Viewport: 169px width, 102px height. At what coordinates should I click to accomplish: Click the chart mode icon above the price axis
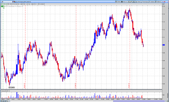click(x=164, y=4)
